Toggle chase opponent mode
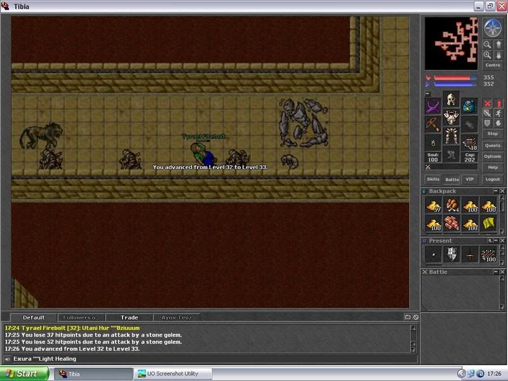Viewport: 508px width, 381px height. click(x=498, y=113)
